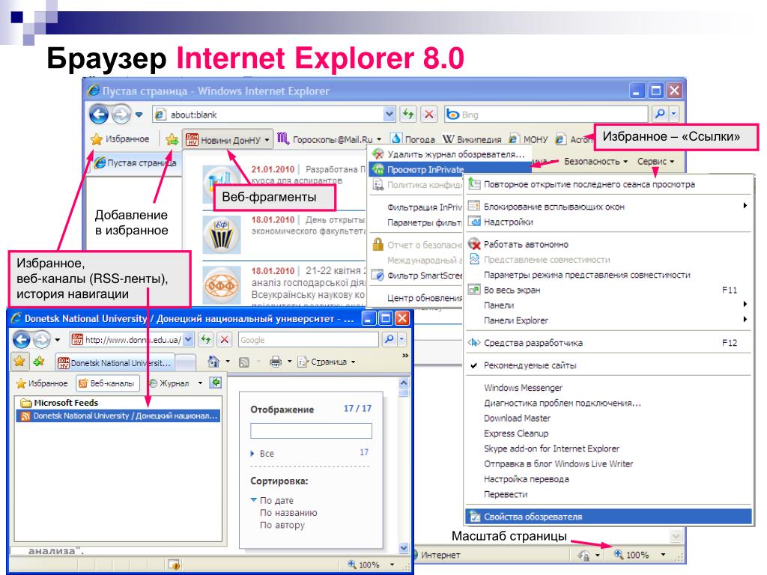Choose Фильтр SmartScreen menu item
Viewport: 767px width, 575px height.
pos(416,276)
